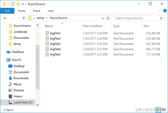This screenshot has width=168, height=113.
Task: Go back with the Back arrow
Action: [5, 18]
